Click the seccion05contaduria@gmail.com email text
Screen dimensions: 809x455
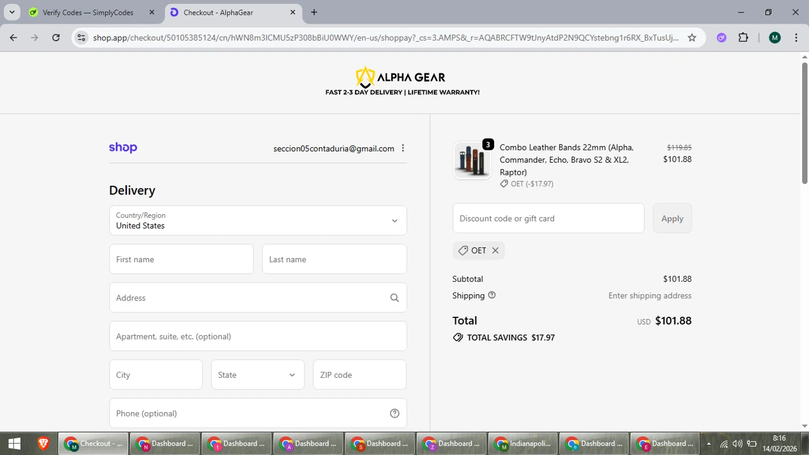point(334,148)
